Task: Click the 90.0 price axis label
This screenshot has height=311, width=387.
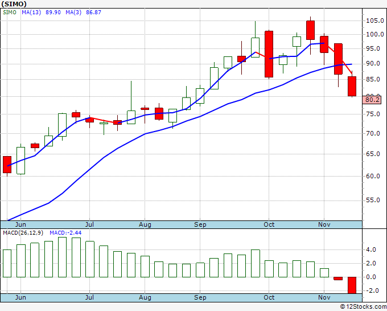Action: 373,64
